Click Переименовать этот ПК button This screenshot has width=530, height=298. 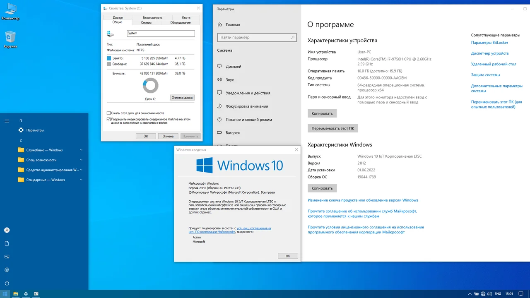pos(333,128)
